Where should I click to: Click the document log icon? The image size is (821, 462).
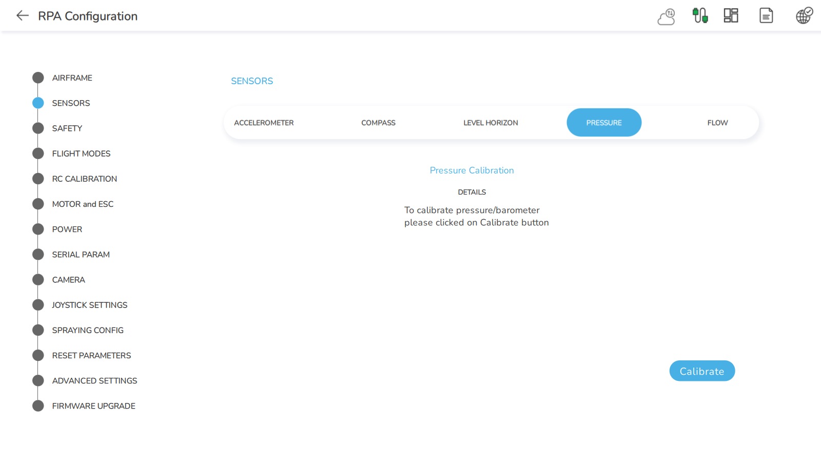coord(766,16)
